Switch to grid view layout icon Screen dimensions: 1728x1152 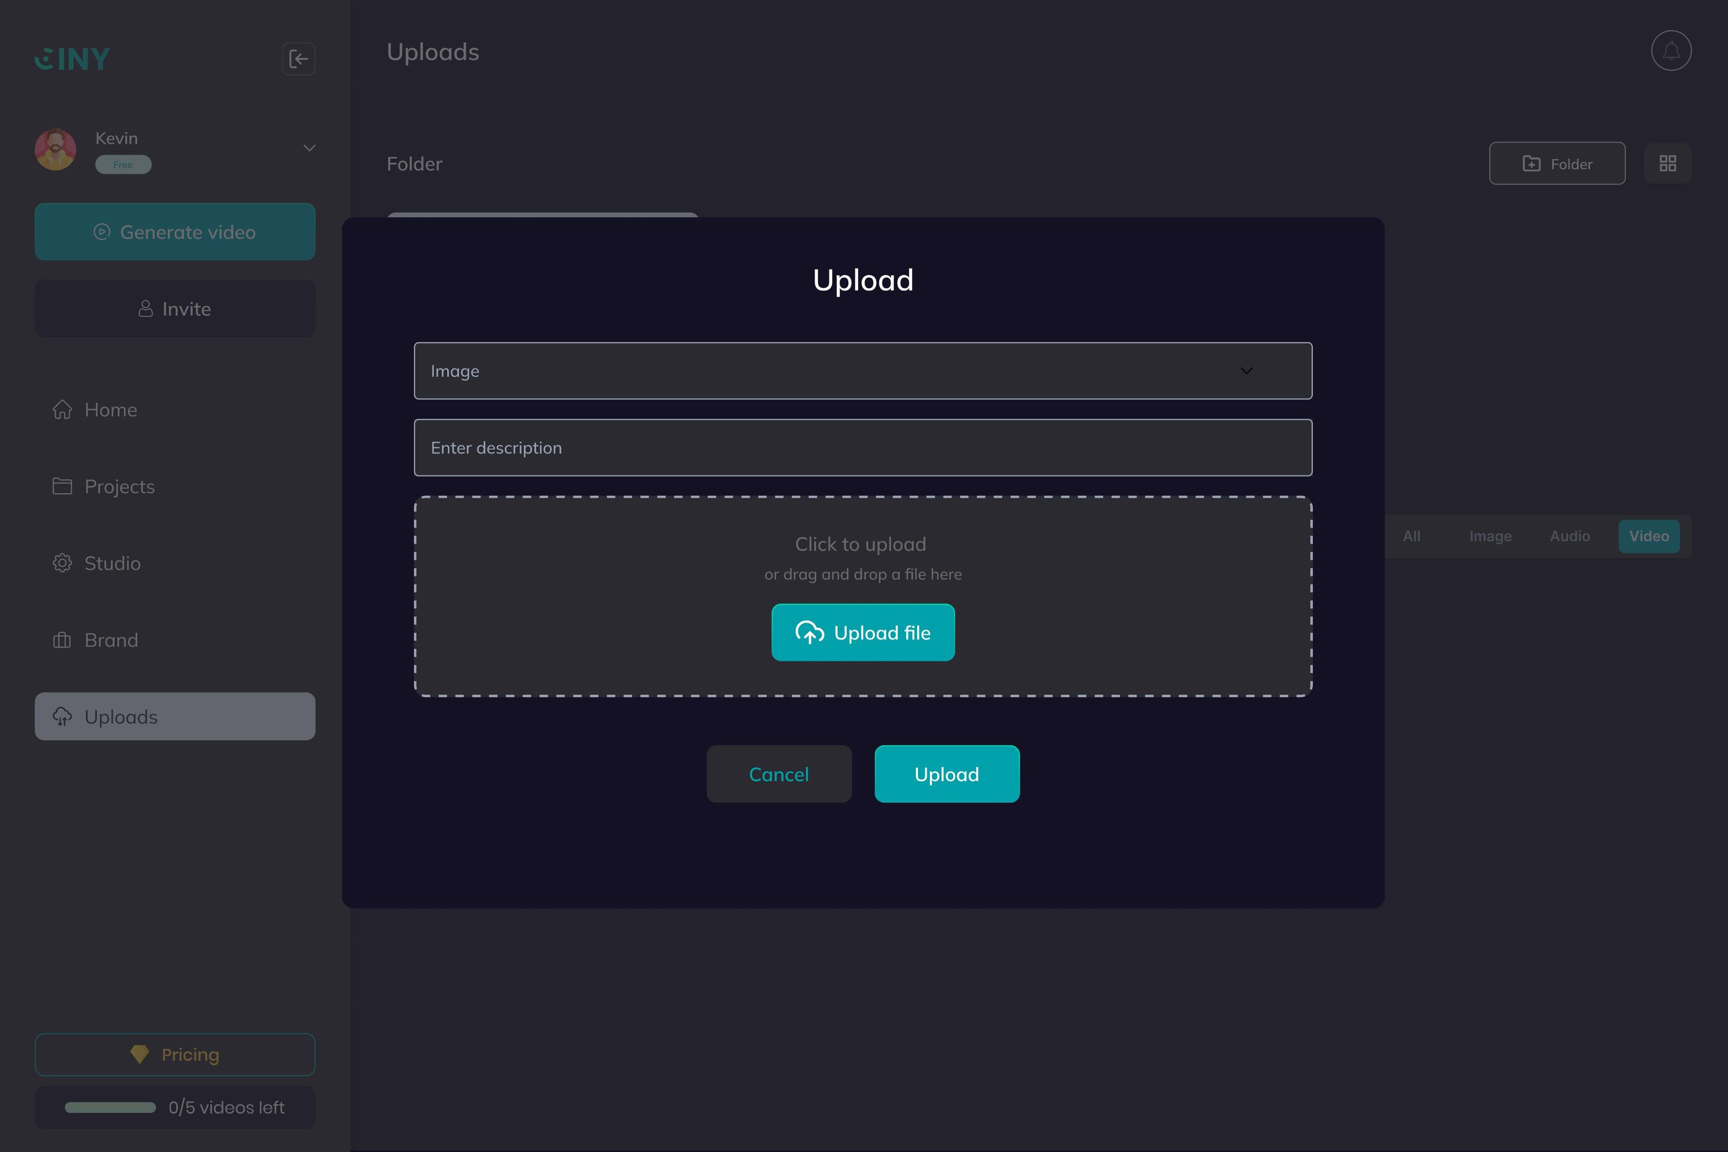(1668, 163)
